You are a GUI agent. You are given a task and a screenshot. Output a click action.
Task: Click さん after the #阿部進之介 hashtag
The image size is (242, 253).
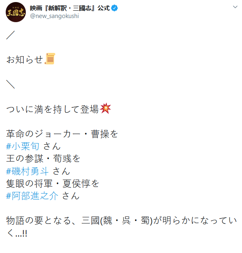tap(70, 196)
